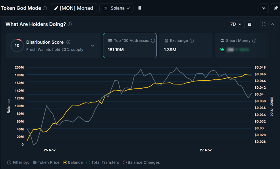Click the pencil edit icon beside MON
Image resolution: width=280 pixels, height=169 pixels.
56,8
